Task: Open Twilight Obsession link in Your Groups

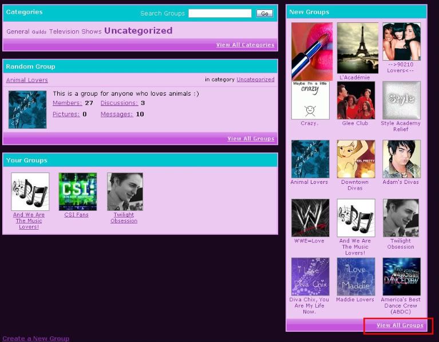Action: click(x=124, y=218)
